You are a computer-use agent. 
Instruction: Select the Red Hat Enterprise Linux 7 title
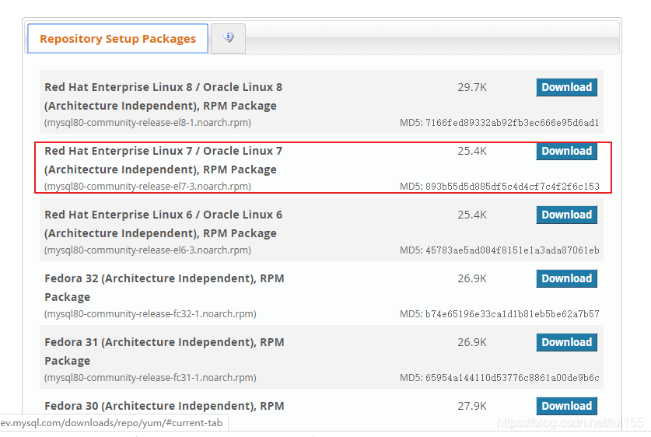coord(163,160)
